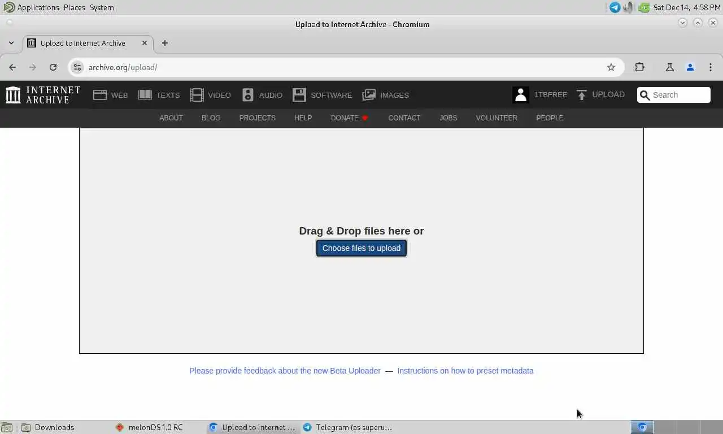The image size is (723, 434).
Task: Open the CONTACT navigation link
Action: click(x=404, y=118)
